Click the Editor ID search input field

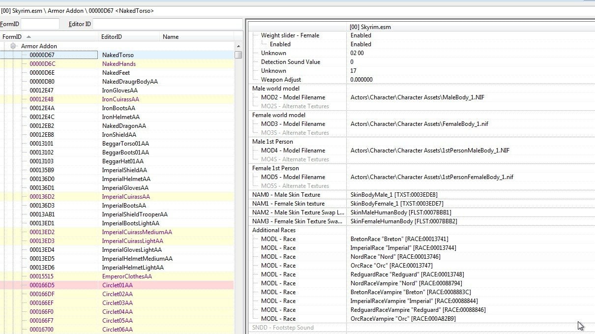[x=167, y=24]
